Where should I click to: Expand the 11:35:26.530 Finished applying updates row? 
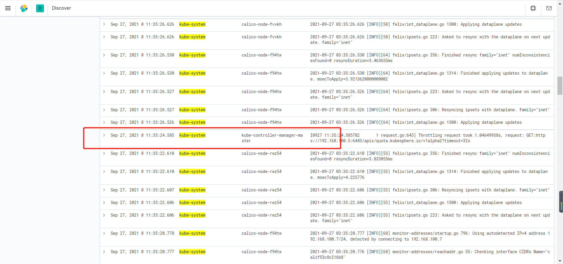click(x=104, y=73)
